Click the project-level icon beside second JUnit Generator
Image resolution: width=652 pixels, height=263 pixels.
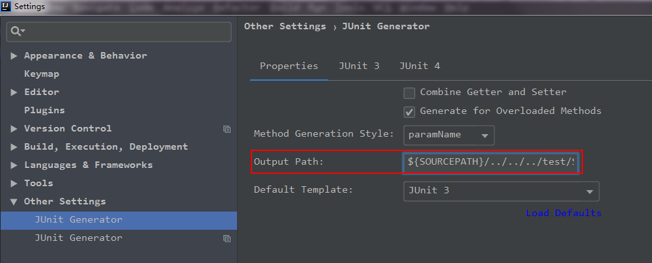[227, 238]
